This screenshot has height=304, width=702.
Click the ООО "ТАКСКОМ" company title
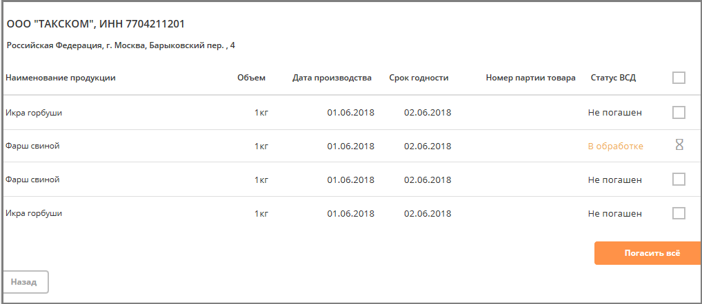coord(96,24)
